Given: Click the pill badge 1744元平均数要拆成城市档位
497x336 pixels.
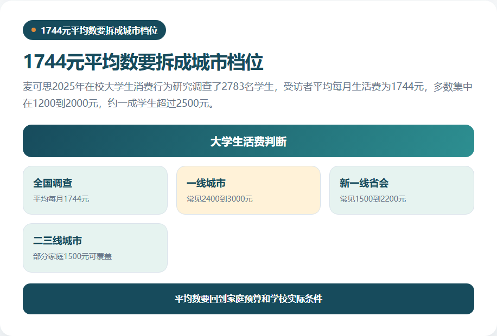Looking at the screenshot, I should tap(94, 30).
